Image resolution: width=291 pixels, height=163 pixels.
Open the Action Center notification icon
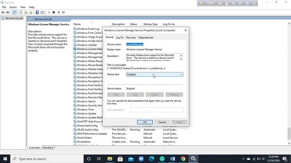click(x=285, y=159)
